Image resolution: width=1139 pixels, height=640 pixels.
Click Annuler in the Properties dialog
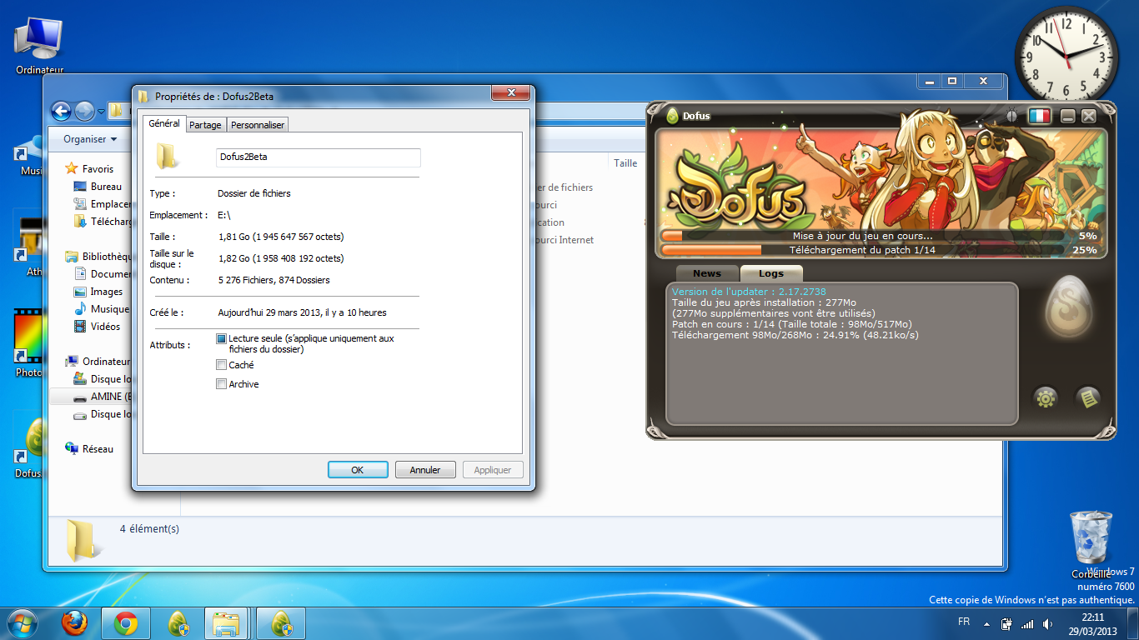pos(425,470)
